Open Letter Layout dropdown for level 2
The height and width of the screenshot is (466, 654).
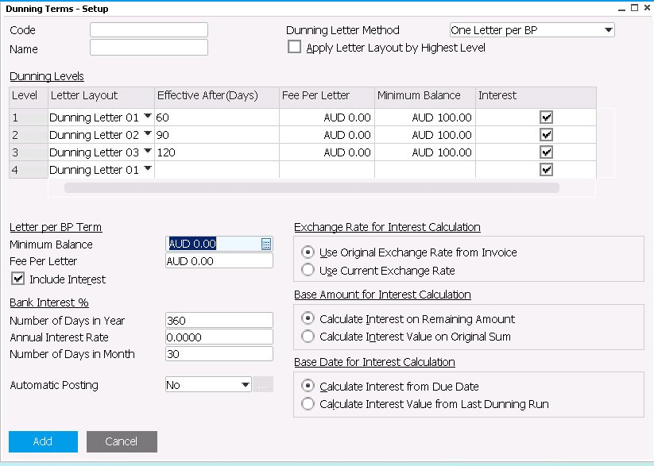[x=147, y=134]
